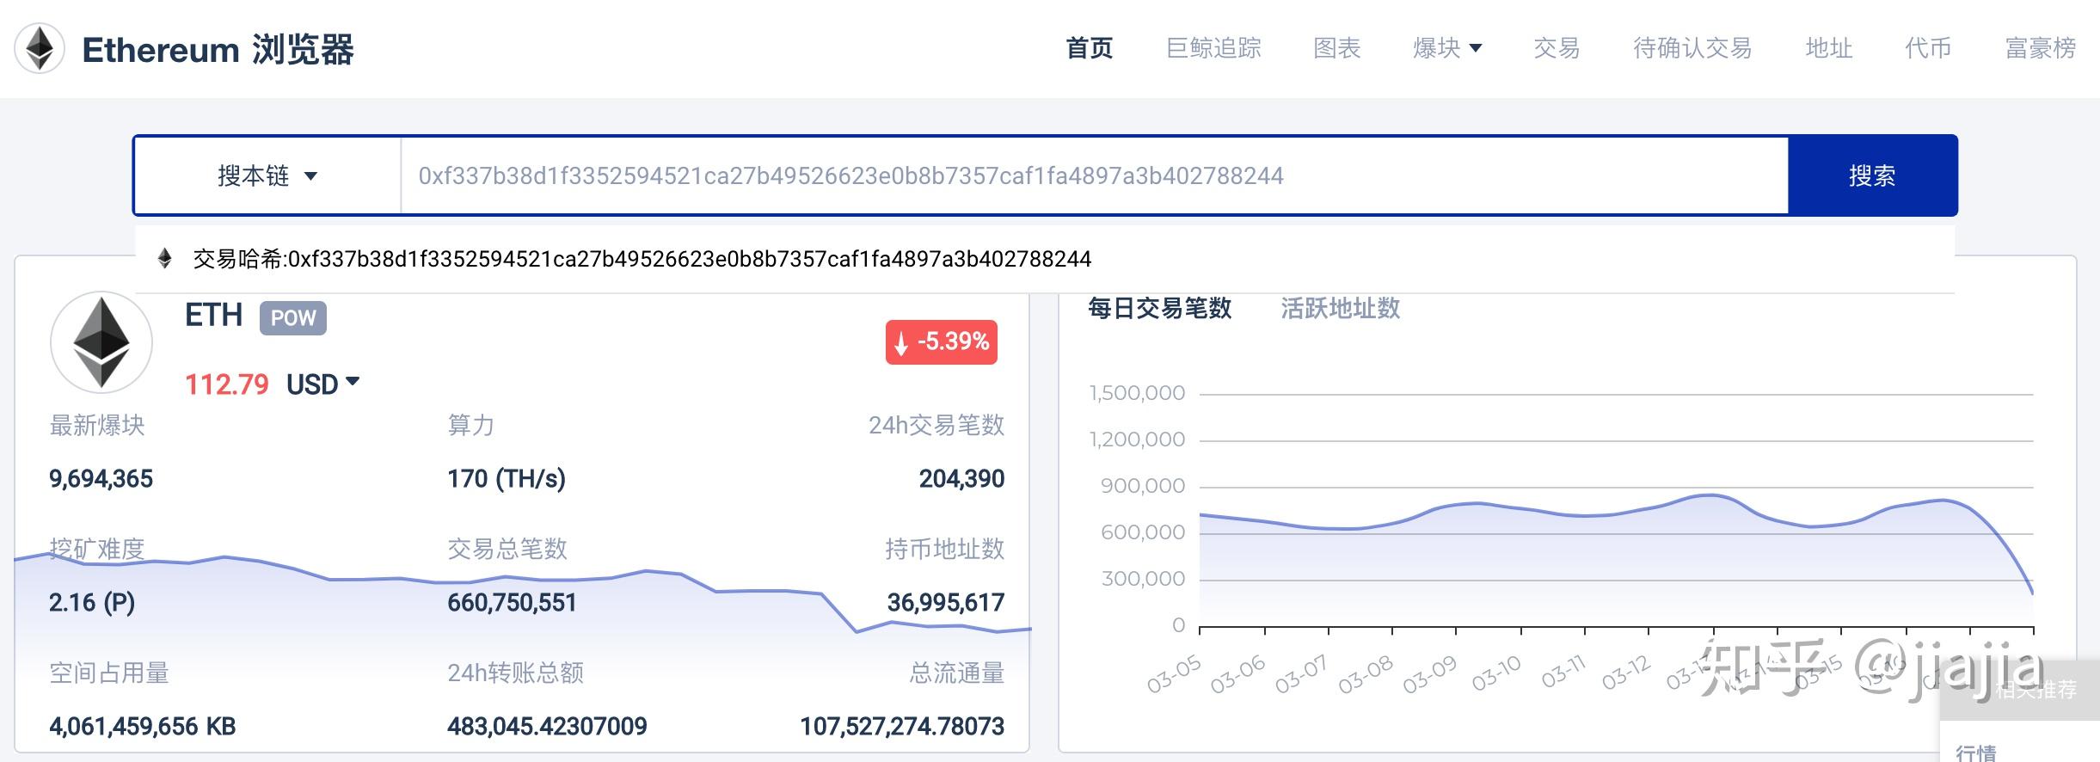This screenshot has height=762, width=2100.
Task: Switch to the 每日交易笔数 chart tab
Action: [x=1160, y=308]
